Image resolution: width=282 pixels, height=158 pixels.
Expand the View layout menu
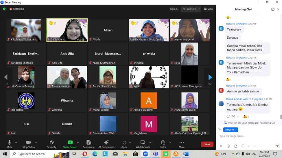(x=209, y=9)
